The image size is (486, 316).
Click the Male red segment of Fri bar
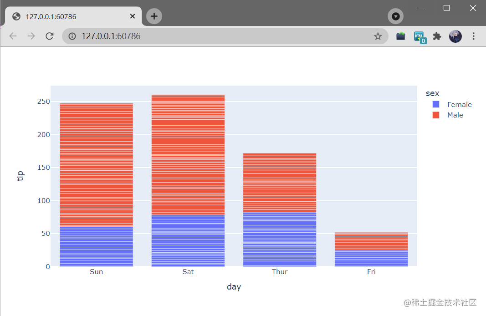371,241
